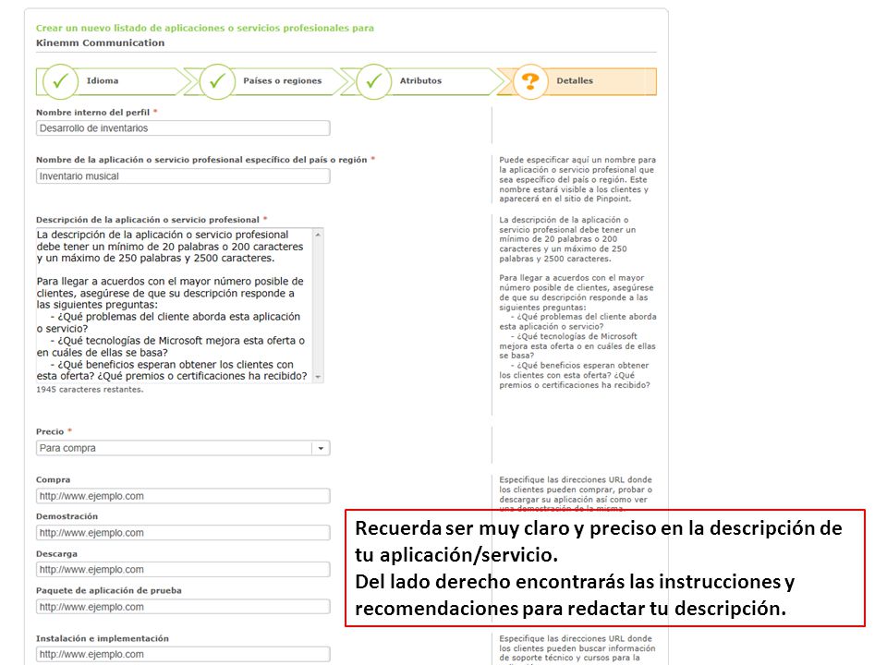
Task: Click the green 'Crear un nuevo listado' title
Action: [205, 29]
